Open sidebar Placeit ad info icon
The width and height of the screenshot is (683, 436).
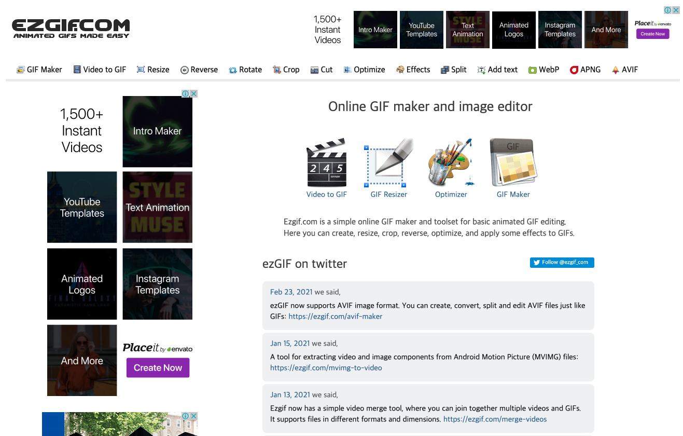(x=185, y=93)
